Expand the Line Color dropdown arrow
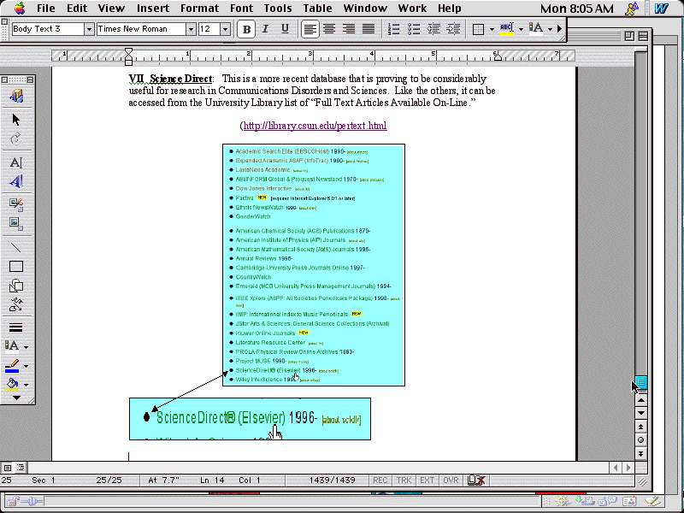This screenshot has height=513, width=684. [27, 366]
